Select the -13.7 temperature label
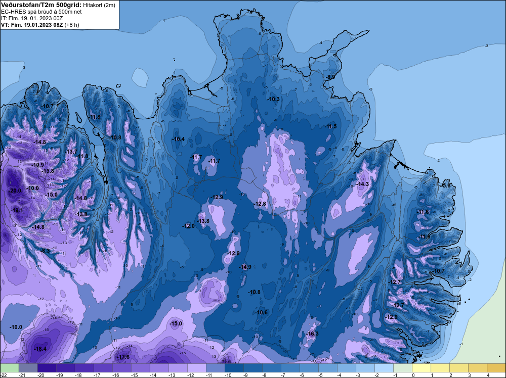This screenshot has height=378, width=506. tap(71, 152)
